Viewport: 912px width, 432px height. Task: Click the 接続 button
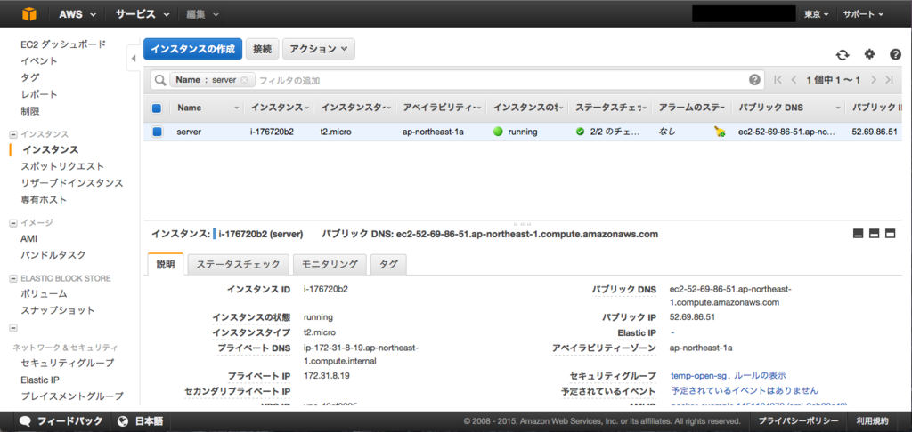tap(263, 50)
